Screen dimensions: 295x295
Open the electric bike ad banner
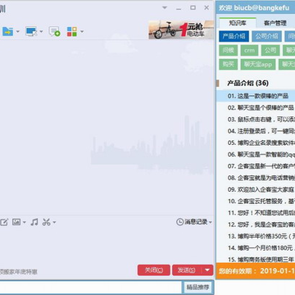click(181, 29)
